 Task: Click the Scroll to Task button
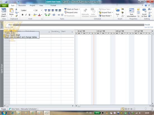(144, 13)
